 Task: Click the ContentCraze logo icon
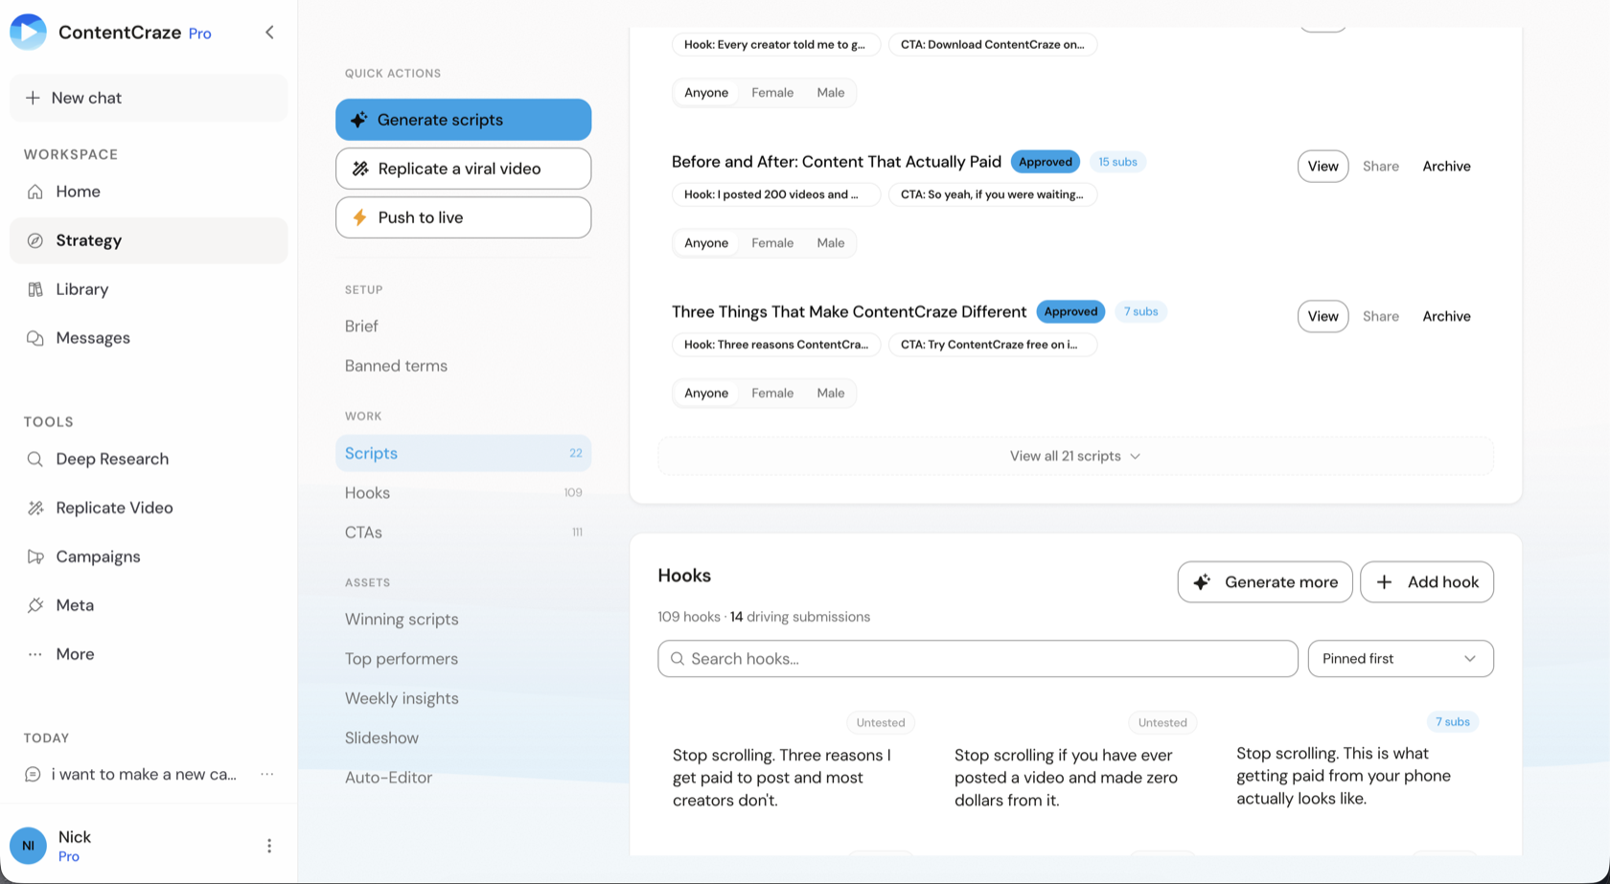click(x=28, y=33)
